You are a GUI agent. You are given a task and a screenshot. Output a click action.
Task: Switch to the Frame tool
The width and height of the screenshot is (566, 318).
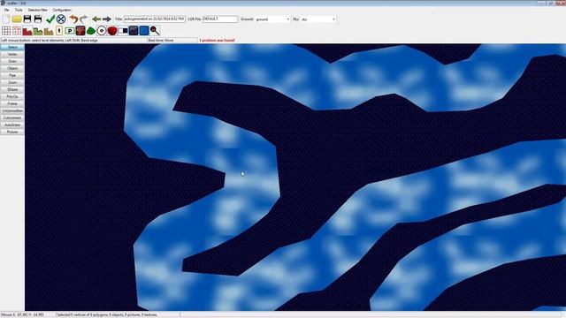(x=12, y=103)
